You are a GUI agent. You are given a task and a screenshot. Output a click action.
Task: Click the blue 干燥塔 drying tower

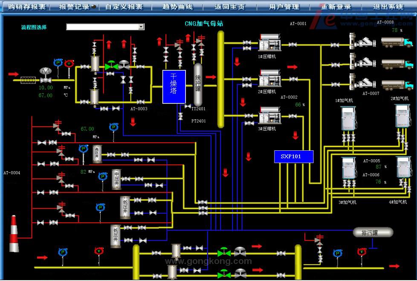pyautogui.click(x=174, y=87)
